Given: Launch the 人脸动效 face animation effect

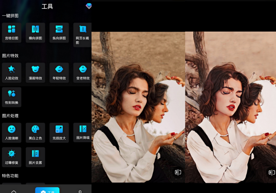Looking at the screenshot, I should (12, 72).
